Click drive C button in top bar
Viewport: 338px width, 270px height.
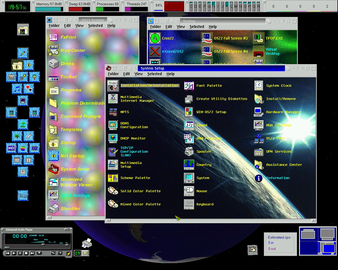pyautogui.click(x=191, y=6)
